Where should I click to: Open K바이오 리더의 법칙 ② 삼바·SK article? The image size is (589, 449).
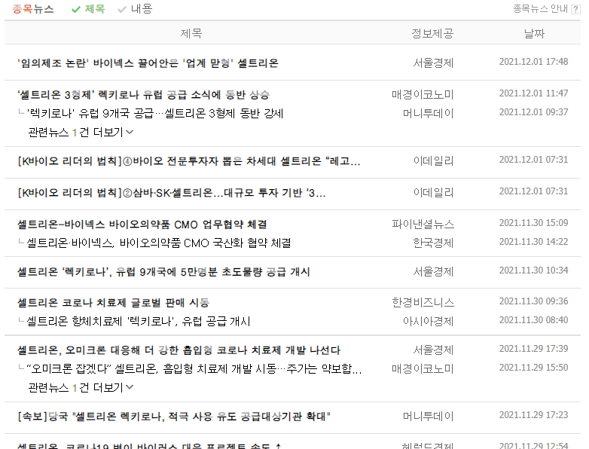(171, 193)
